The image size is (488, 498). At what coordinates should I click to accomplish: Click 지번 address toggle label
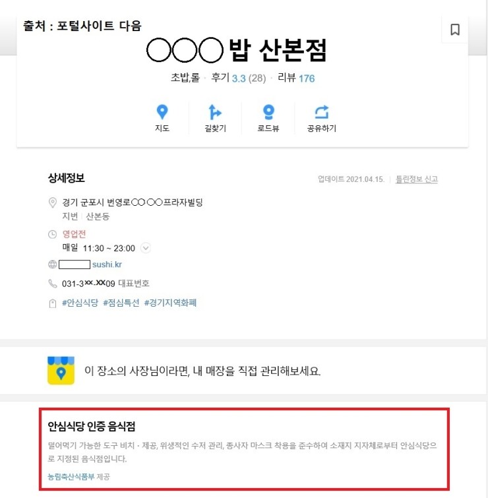point(70,216)
